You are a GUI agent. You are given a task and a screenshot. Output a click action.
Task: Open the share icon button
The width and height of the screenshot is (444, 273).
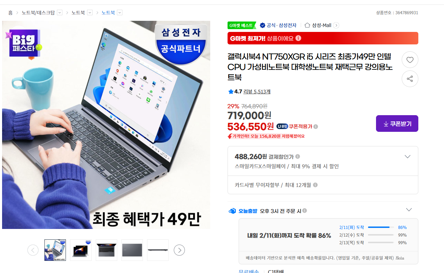(410, 79)
